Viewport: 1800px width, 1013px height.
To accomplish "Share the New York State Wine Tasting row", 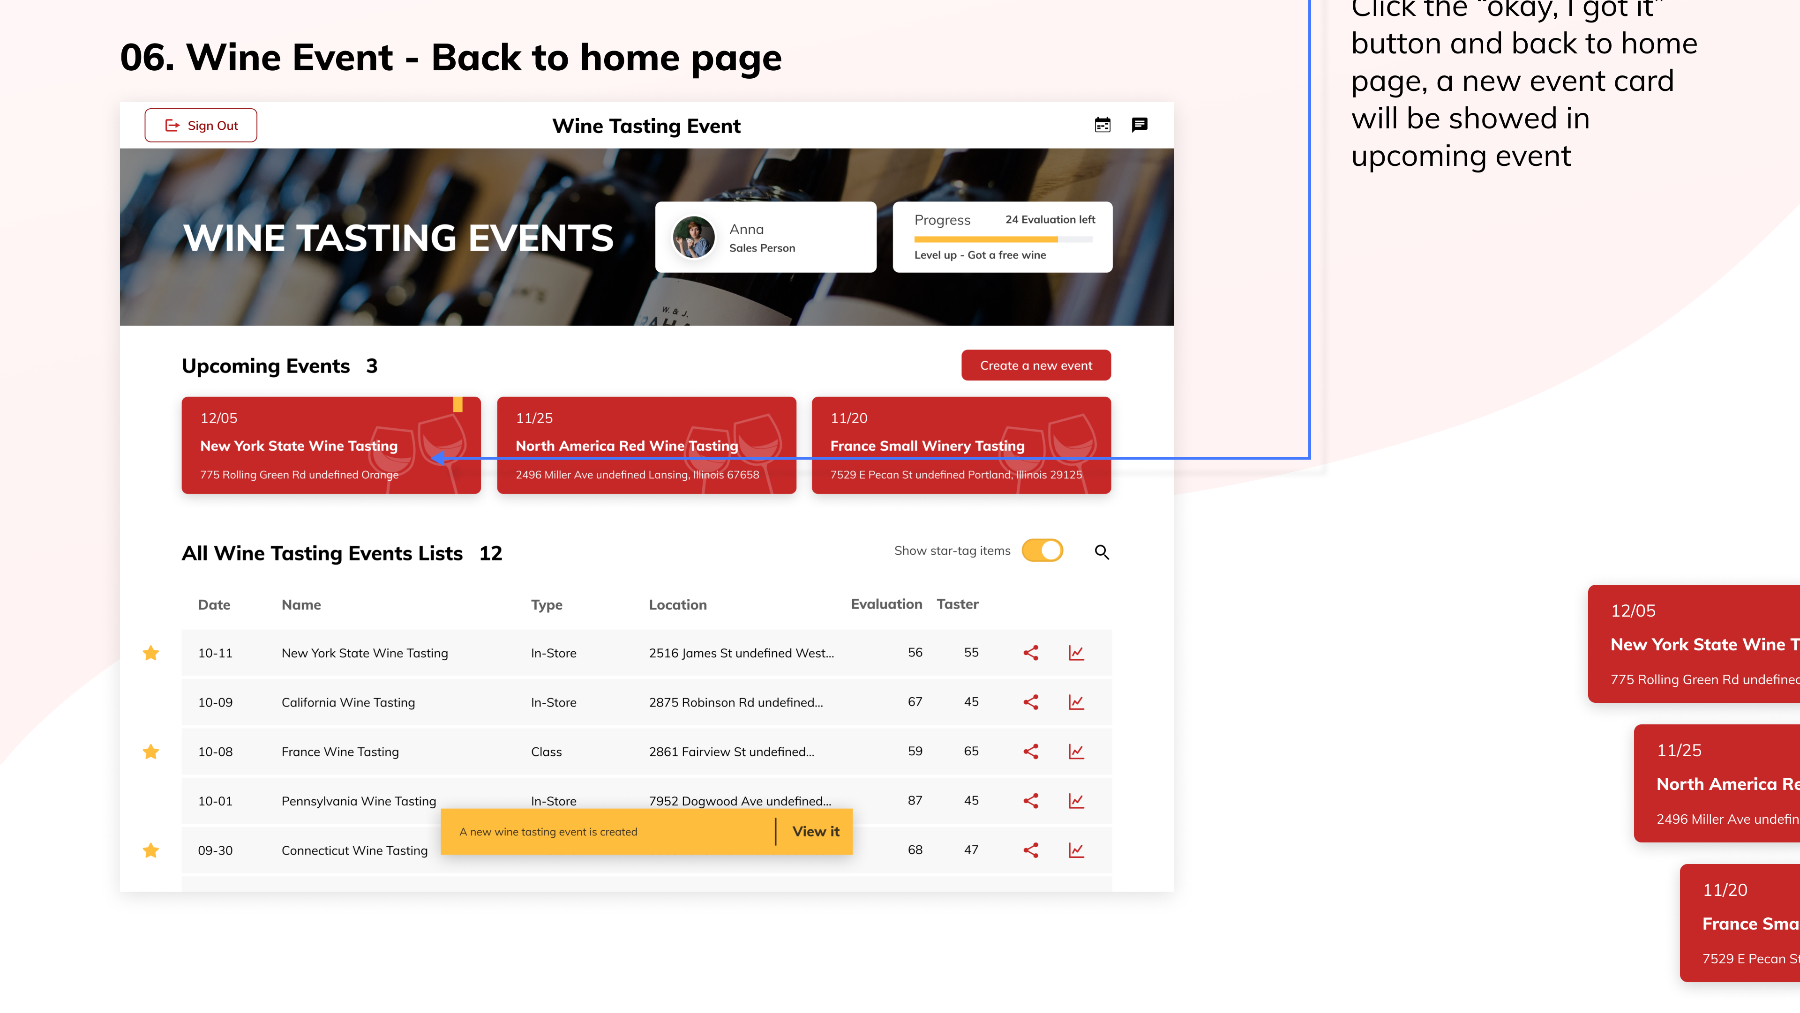I will [x=1031, y=653].
